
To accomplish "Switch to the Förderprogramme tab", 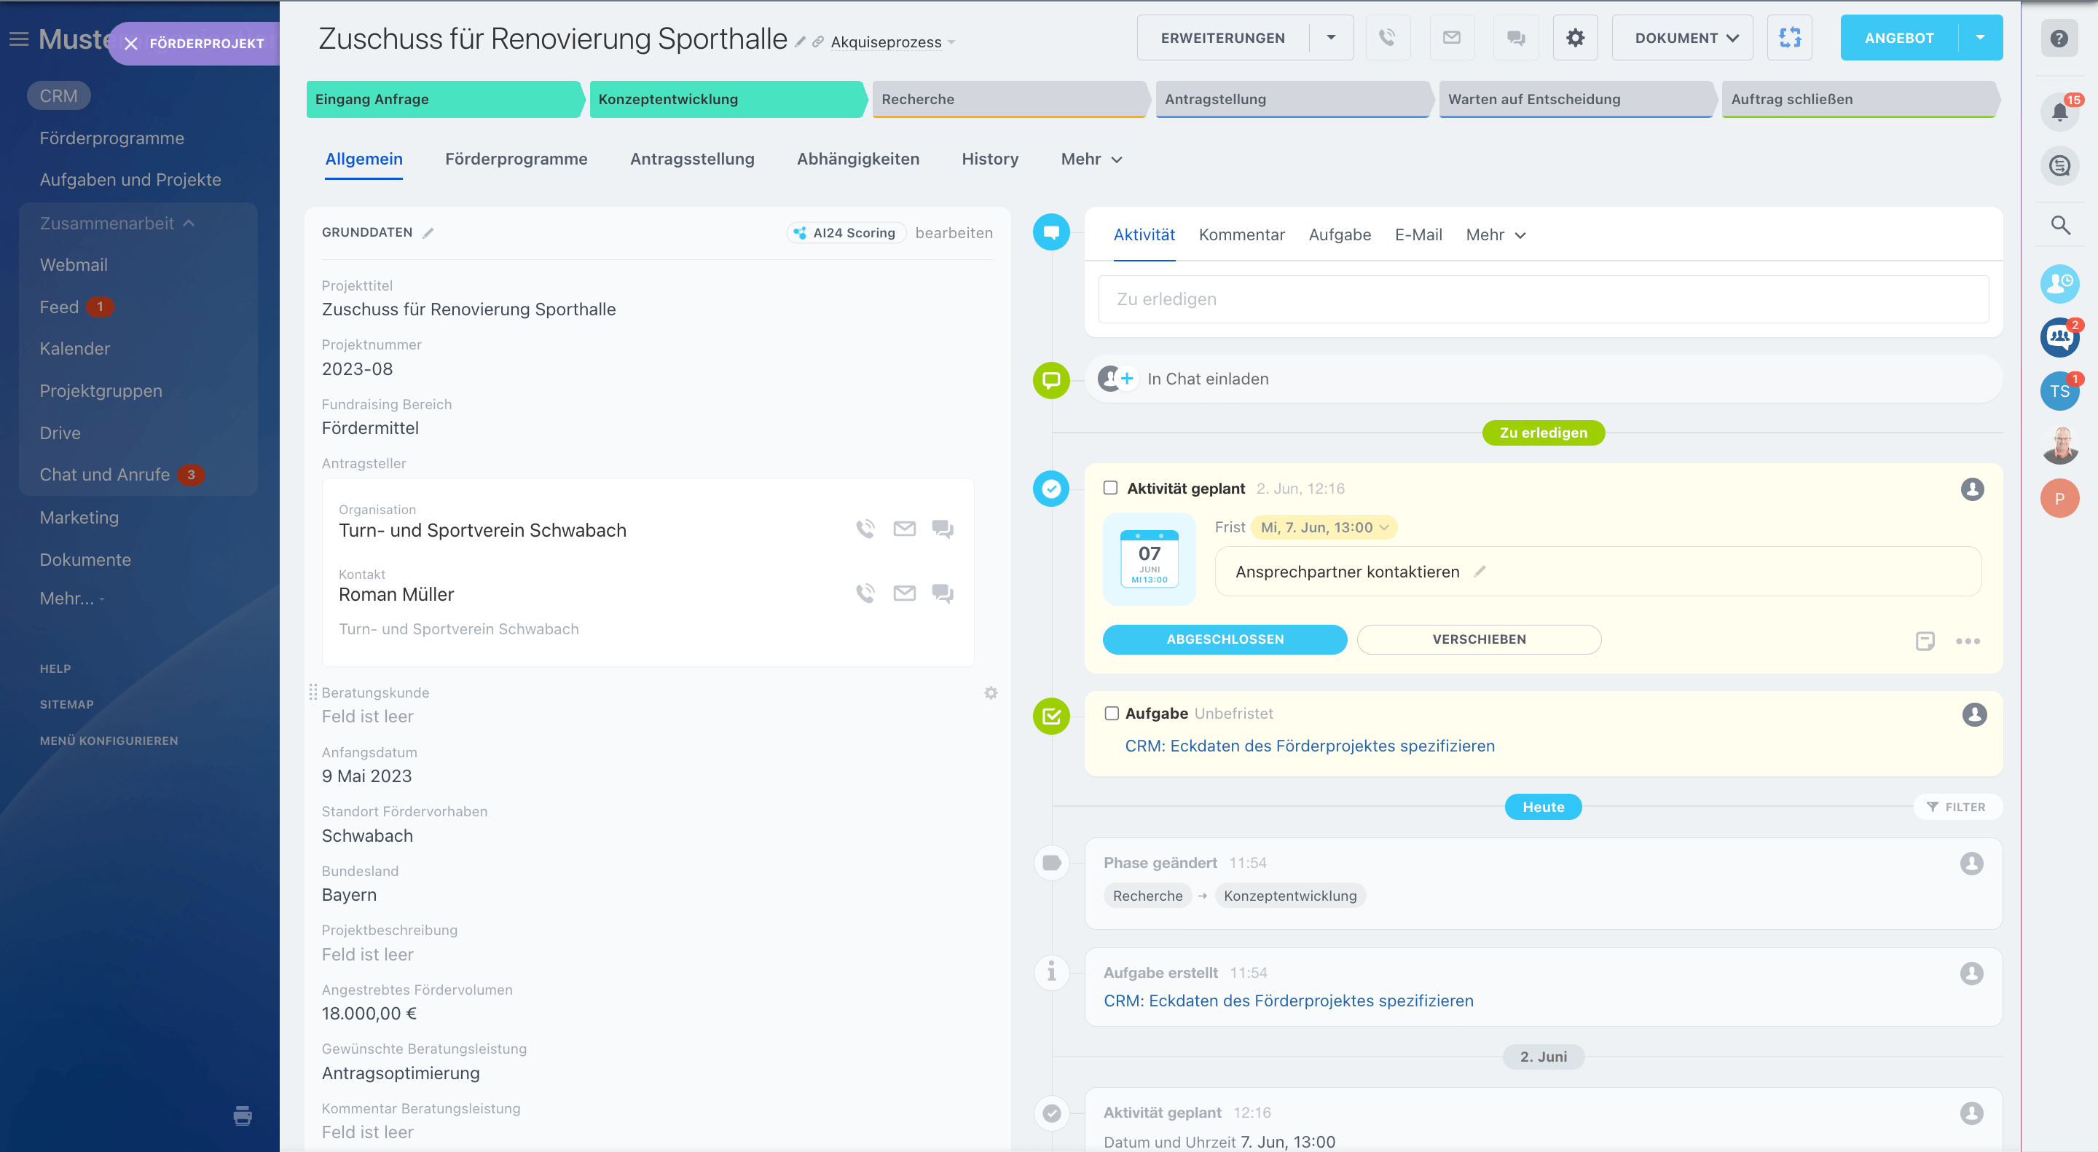I will [516, 159].
